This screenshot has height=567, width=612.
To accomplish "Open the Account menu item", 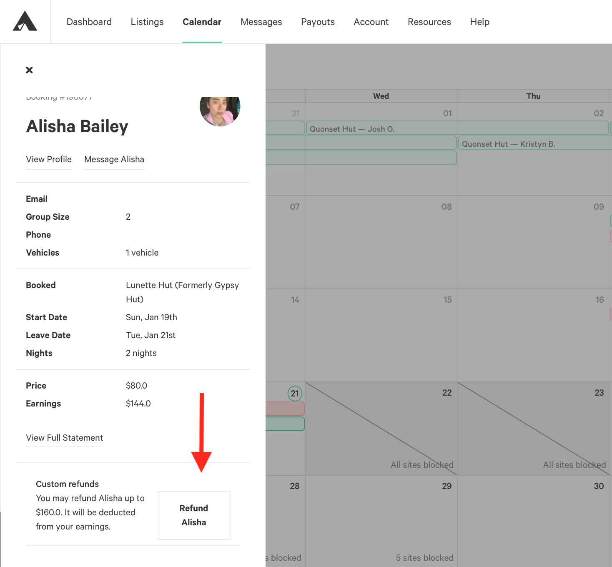I will coord(371,22).
